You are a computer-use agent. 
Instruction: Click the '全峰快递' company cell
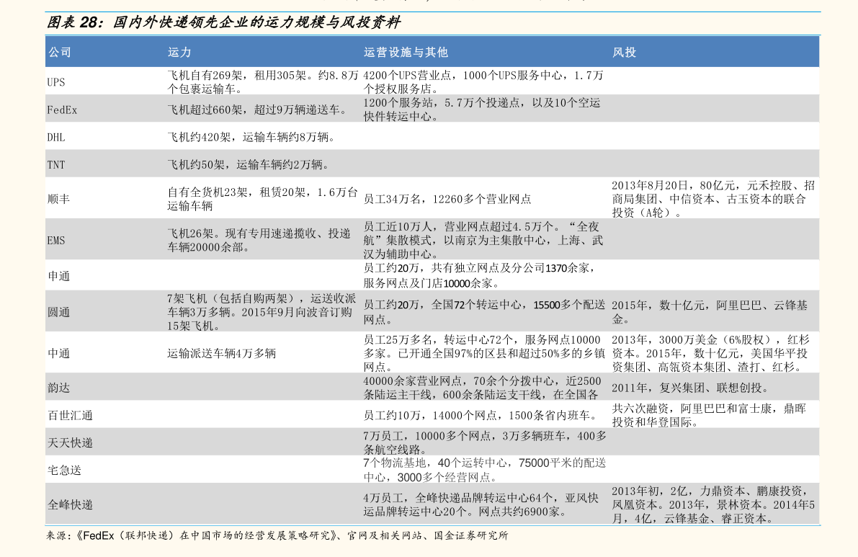(x=70, y=504)
